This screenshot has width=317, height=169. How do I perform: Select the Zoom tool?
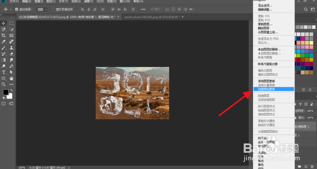(3, 84)
